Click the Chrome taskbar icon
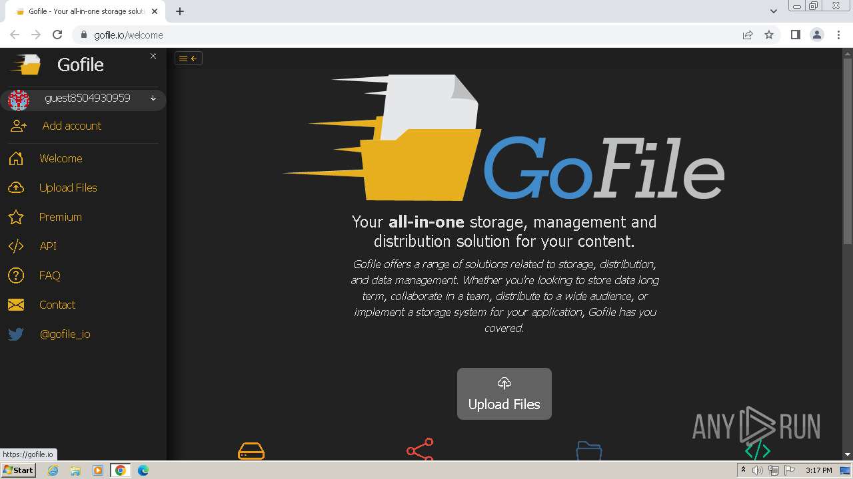Screen dimensions: 853x479 pos(120,470)
